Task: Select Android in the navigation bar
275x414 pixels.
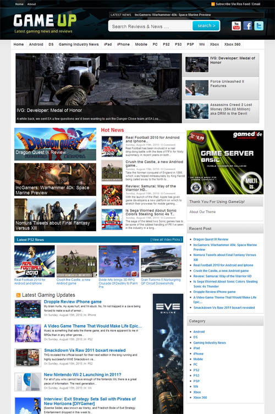Action: coord(36,45)
